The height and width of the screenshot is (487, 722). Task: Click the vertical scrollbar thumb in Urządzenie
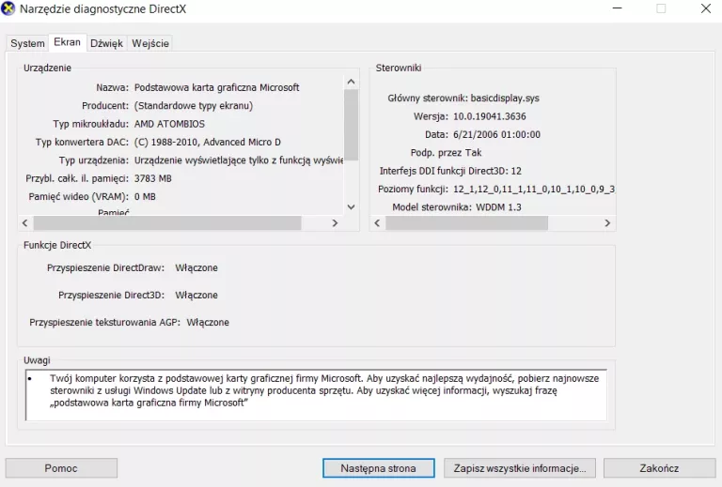pyautogui.click(x=351, y=125)
